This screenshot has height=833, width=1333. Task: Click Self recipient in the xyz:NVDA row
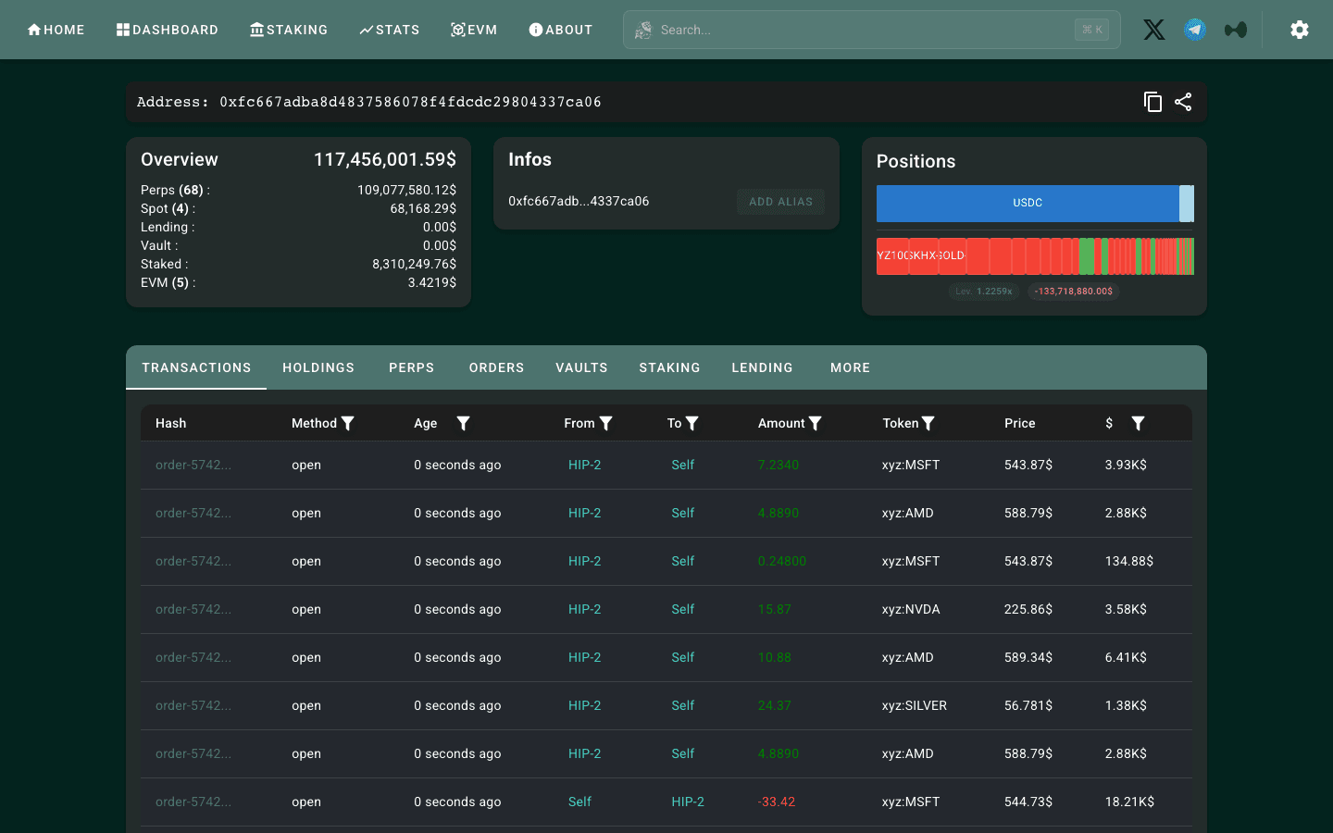coord(682,609)
